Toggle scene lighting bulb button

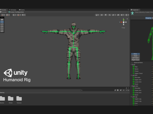pyautogui.click(x=106, y=15)
